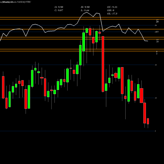
Task: Click the 18 price axis label
Action: click(x=156, y=65)
